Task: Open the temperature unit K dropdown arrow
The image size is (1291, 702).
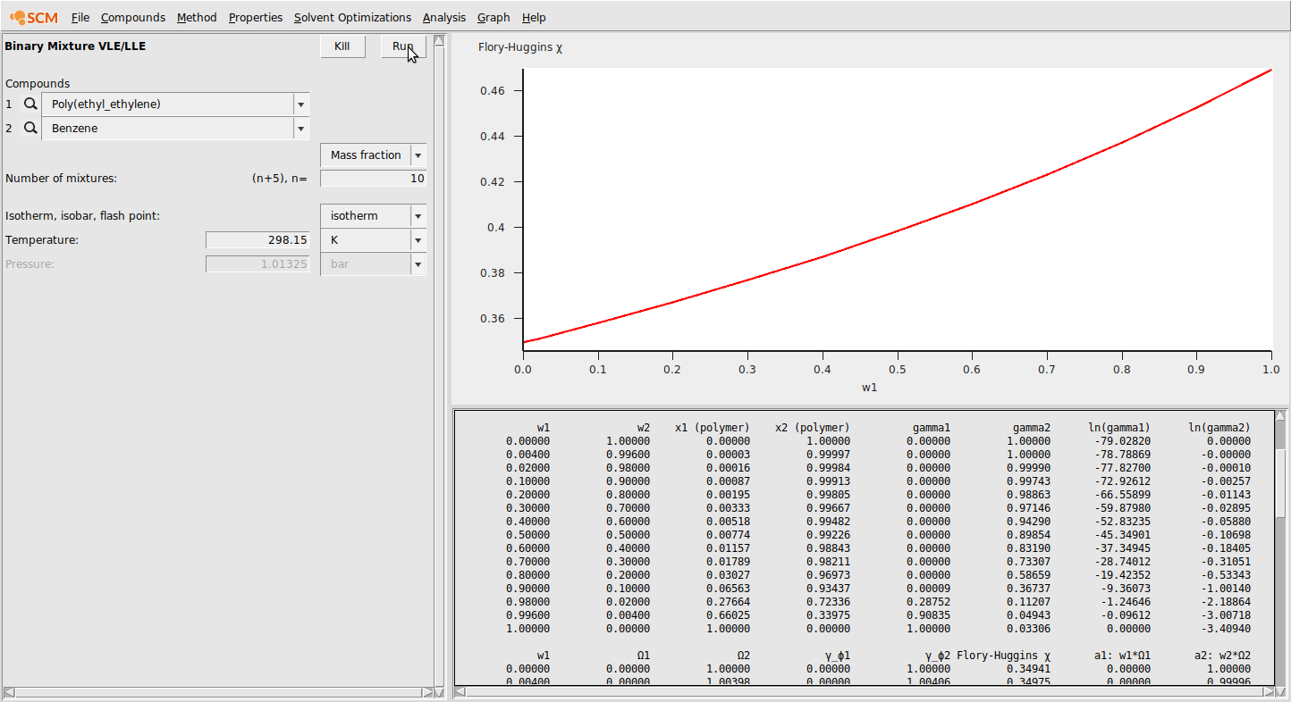Action: [418, 240]
